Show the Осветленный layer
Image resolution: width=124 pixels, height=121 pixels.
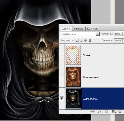(x=62, y=77)
